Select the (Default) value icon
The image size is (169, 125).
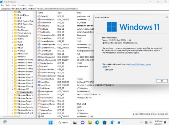[39, 16]
